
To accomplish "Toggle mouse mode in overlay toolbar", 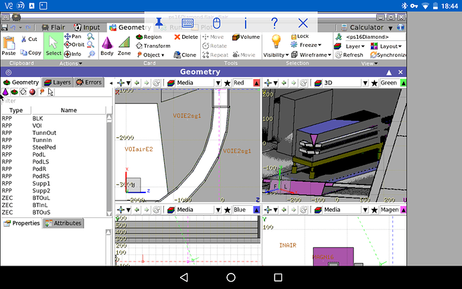I will [216, 23].
